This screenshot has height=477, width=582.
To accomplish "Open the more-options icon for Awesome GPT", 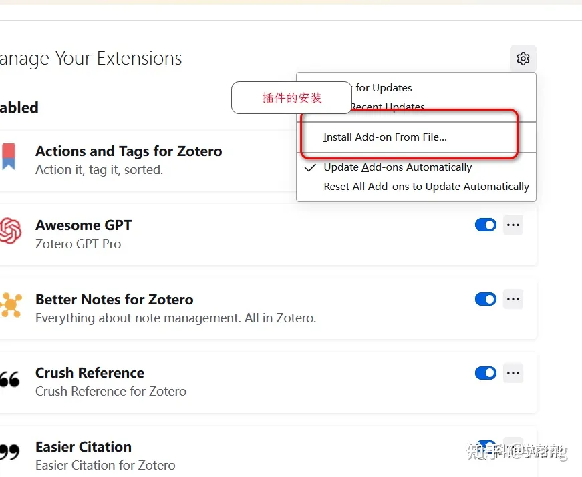I will point(513,225).
